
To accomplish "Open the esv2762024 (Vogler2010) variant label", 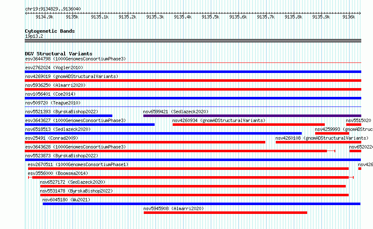I will (54, 68).
